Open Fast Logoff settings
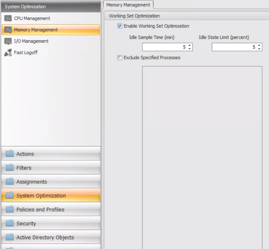269x249 pixels. pyautogui.click(x=51, y=52)
